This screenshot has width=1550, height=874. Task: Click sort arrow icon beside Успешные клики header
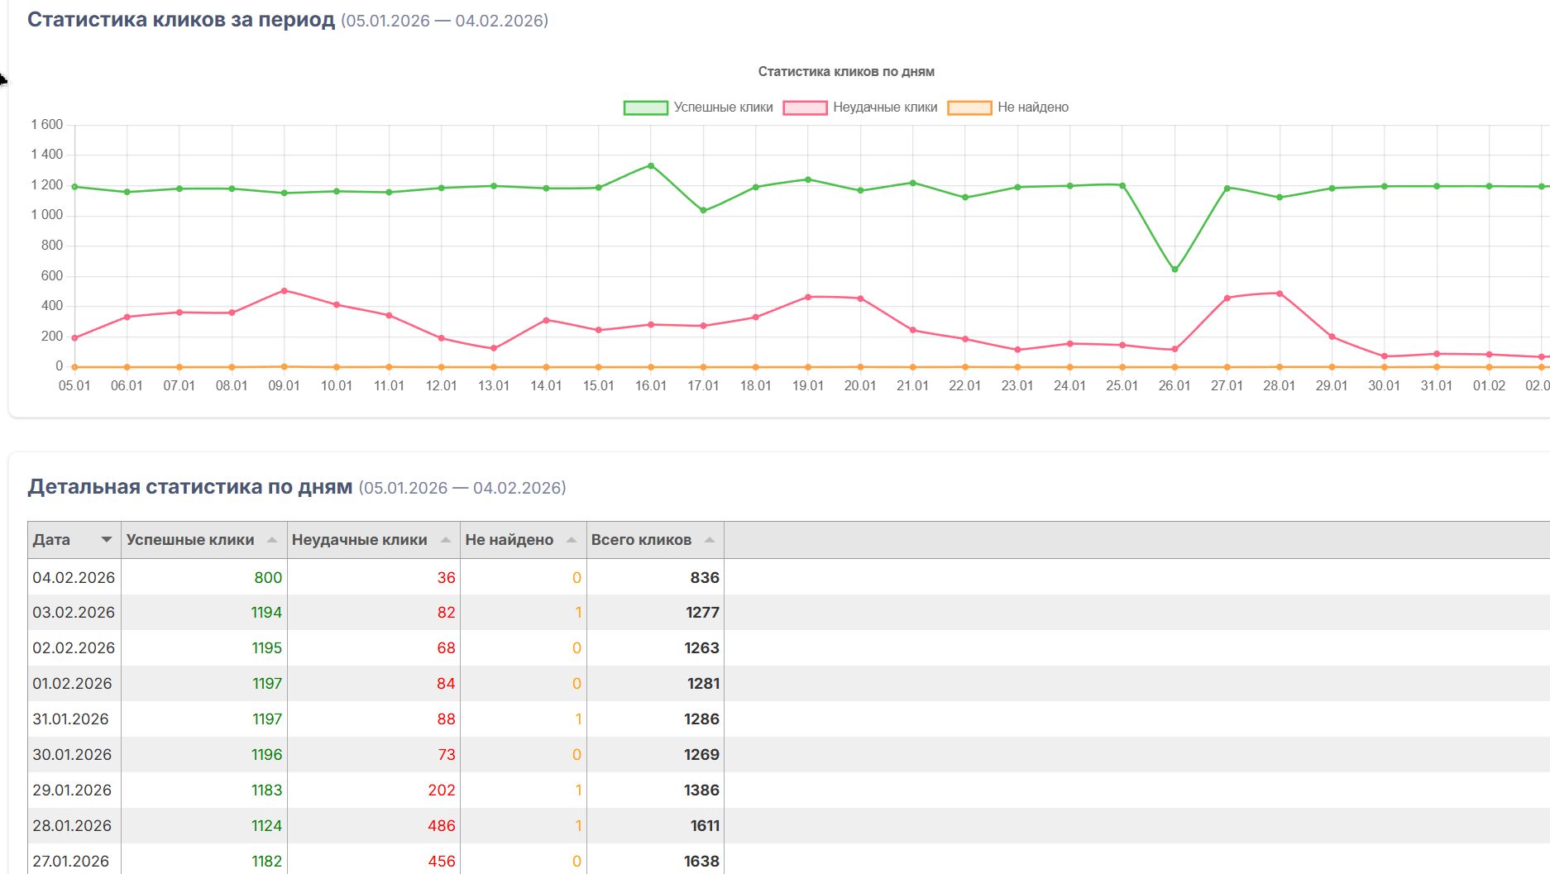[272, 540]
